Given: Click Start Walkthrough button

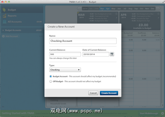Looking at the screenshot, I should 149,113.
